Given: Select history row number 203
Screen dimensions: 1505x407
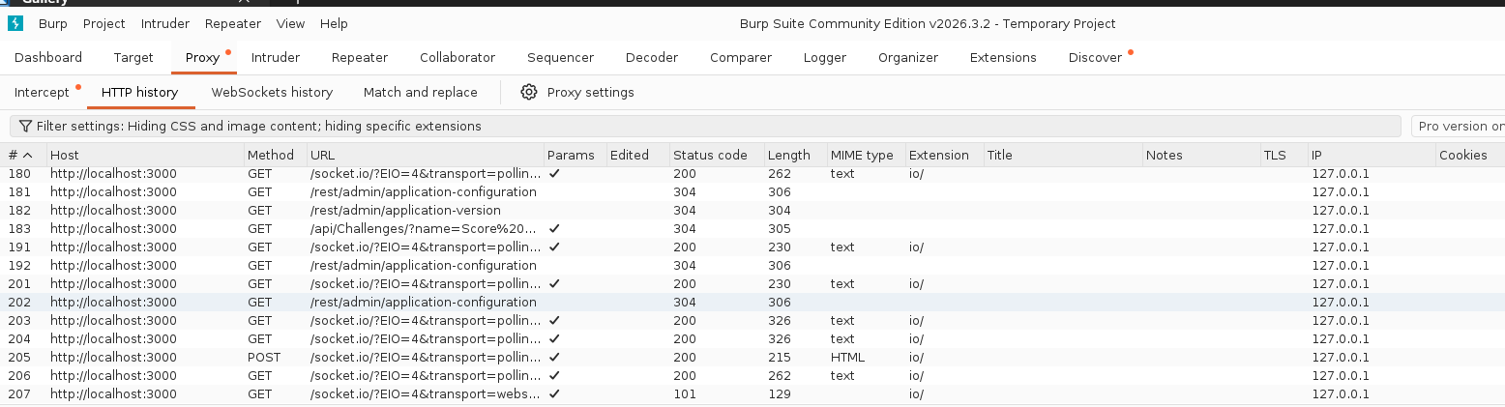Looking at the screenshot, I should click(x=752, y=321).
